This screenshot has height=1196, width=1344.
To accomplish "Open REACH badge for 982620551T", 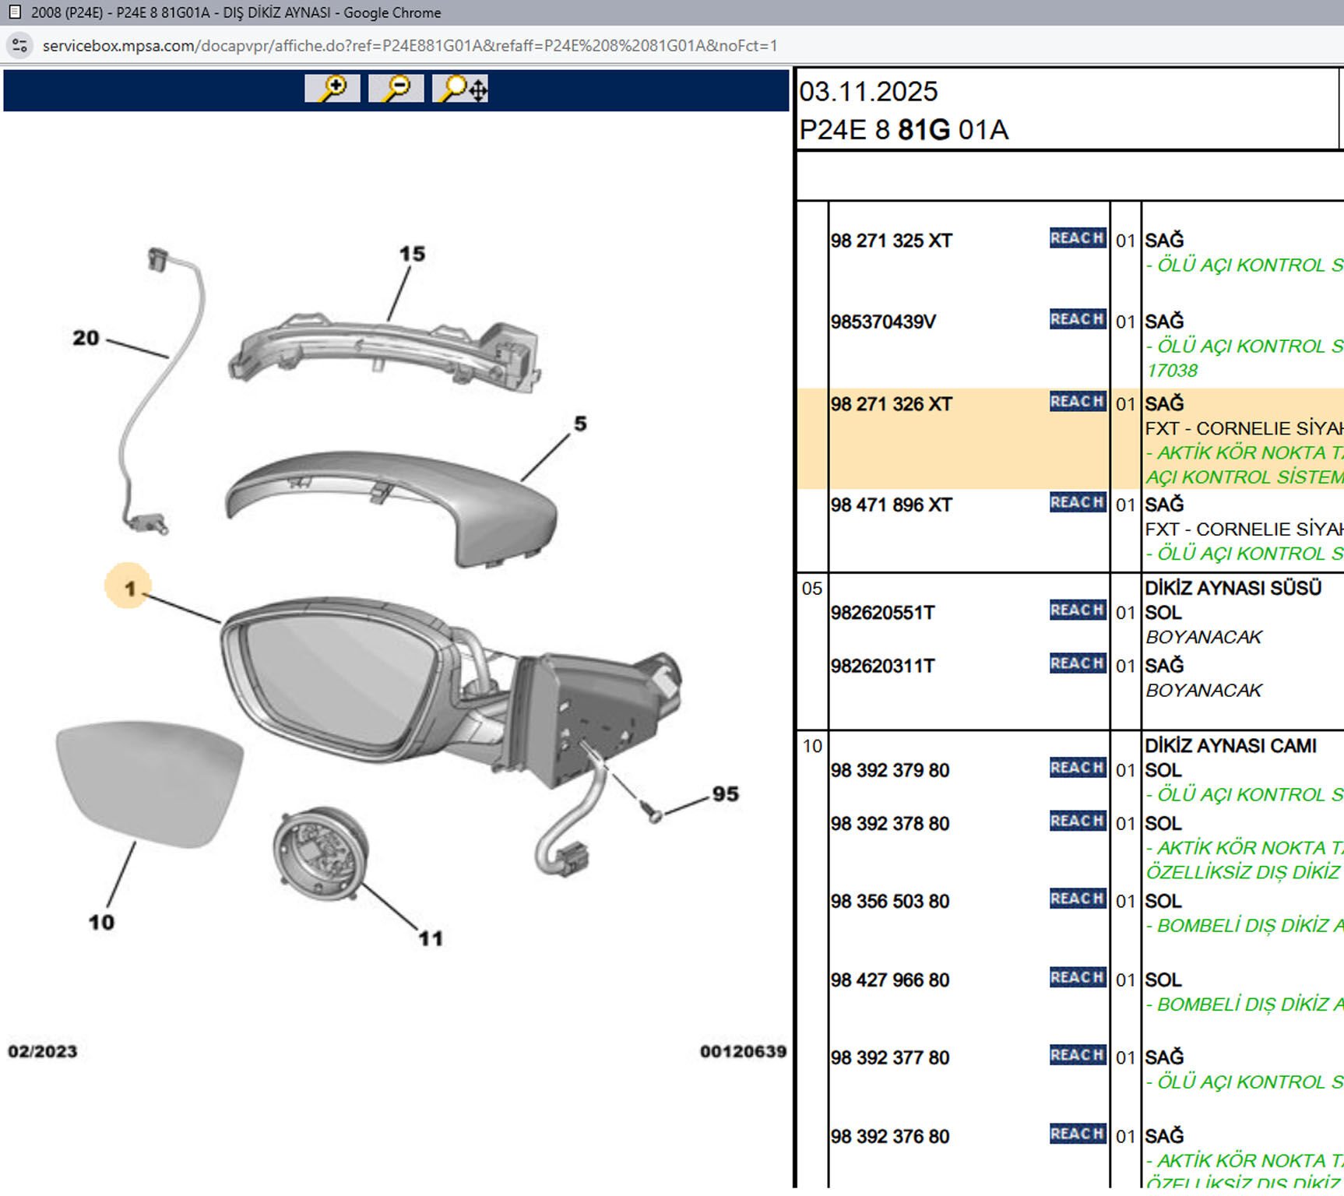I will (1078, 610).
